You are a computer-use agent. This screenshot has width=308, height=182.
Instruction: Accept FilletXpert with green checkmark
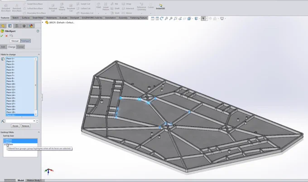point(2,36)
